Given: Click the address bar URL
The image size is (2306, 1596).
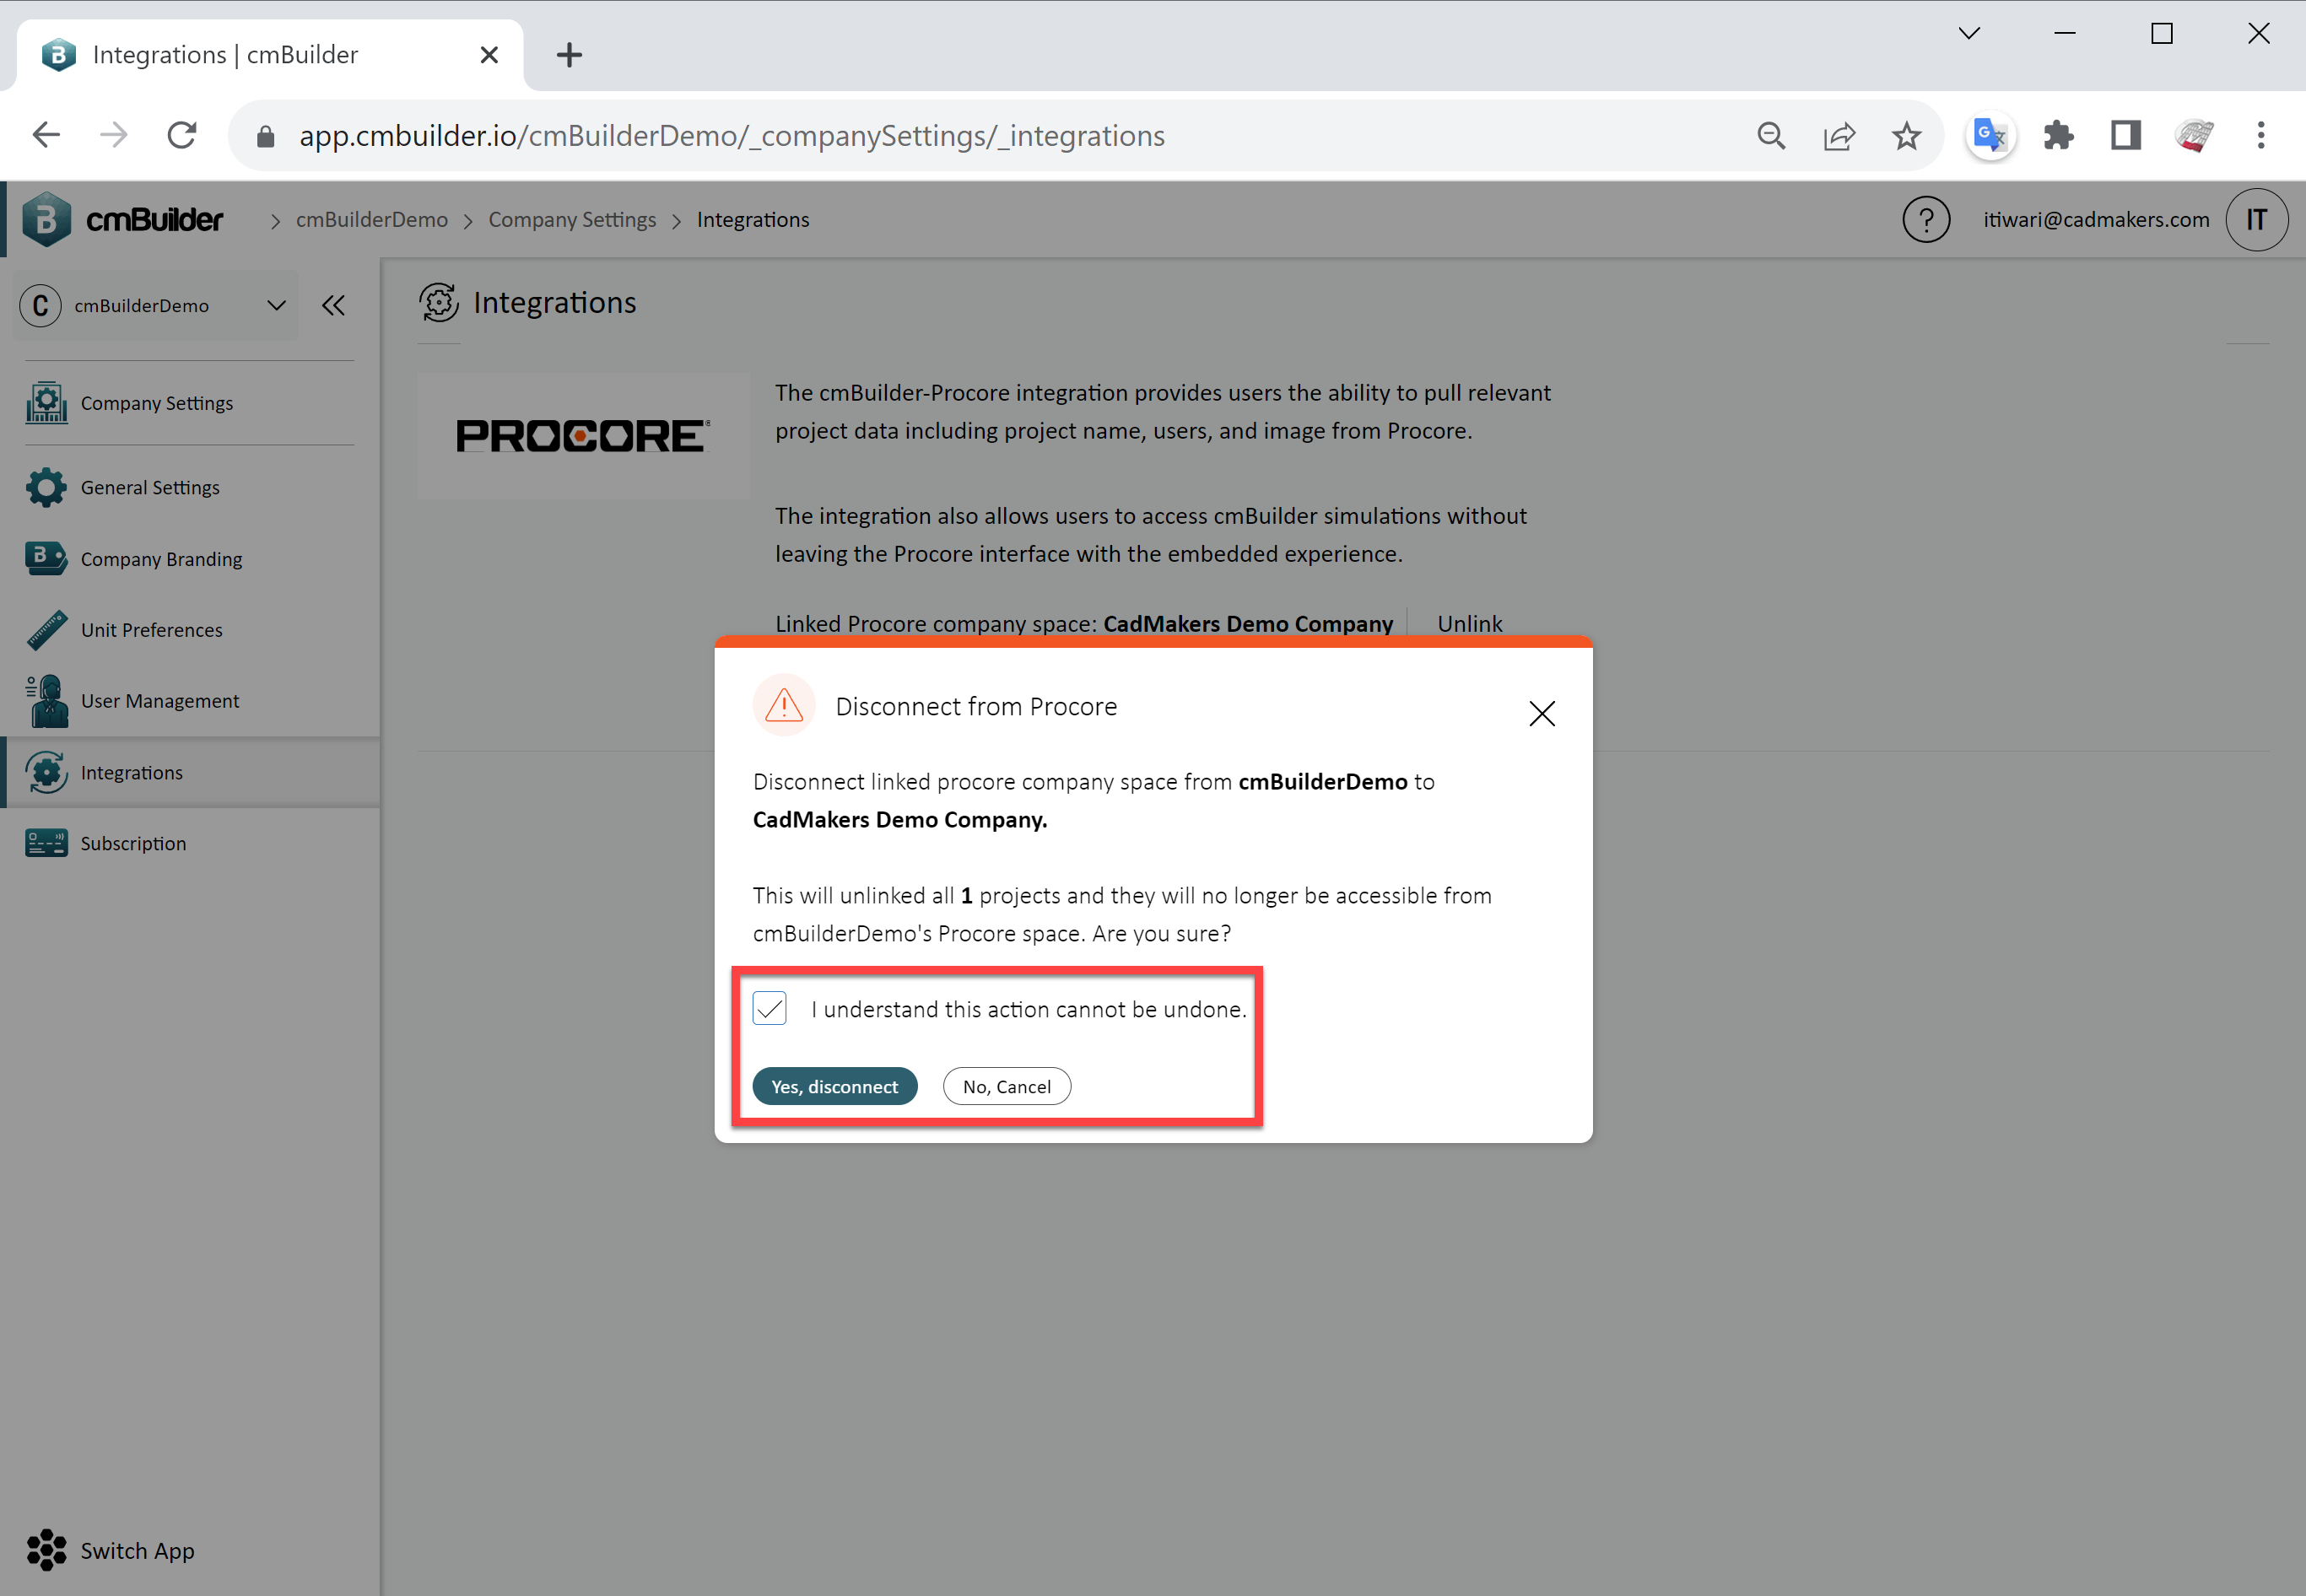Looking at the screenshot, I should (x=732, y=135).
